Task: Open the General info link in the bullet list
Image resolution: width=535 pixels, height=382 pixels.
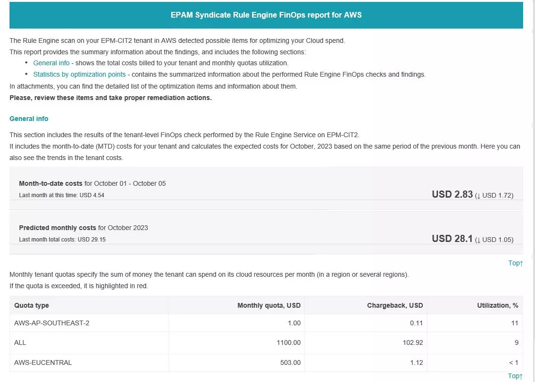Action: pyautogui.click(x=51, y=63)
